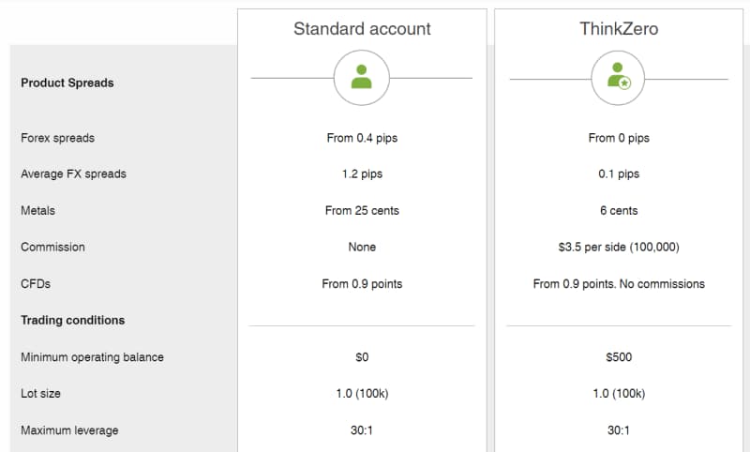This screenshot has height=452, width=750.
Task: Select 'From 0.9 points. No commissions' value
Action: 619,283
